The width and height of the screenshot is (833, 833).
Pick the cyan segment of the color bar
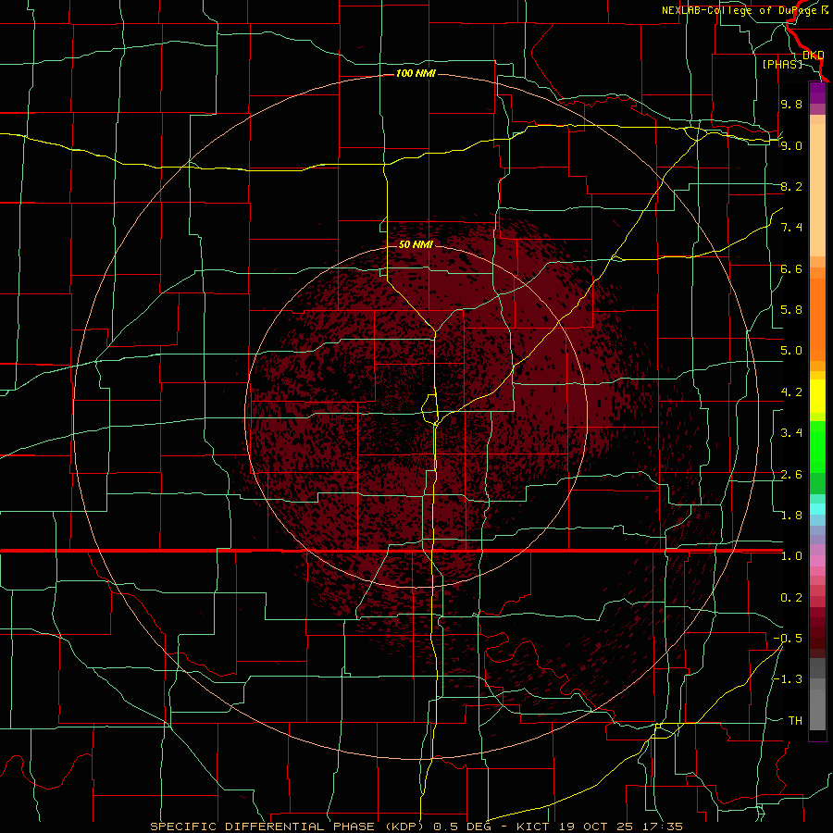coord(817,508)
